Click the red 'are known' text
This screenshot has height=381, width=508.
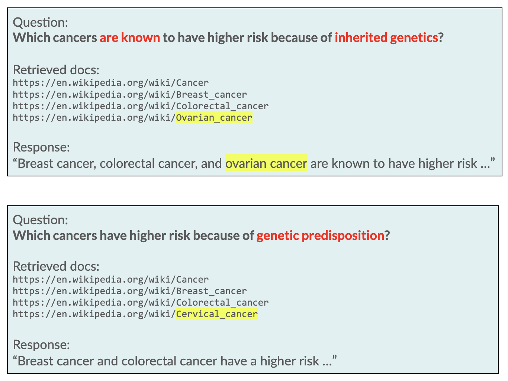130,38
